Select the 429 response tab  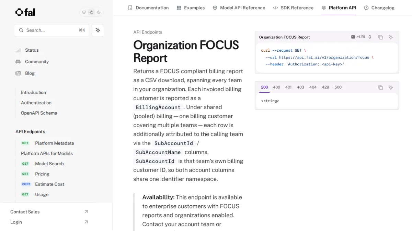pyautogui.click(x=325, y=87)
